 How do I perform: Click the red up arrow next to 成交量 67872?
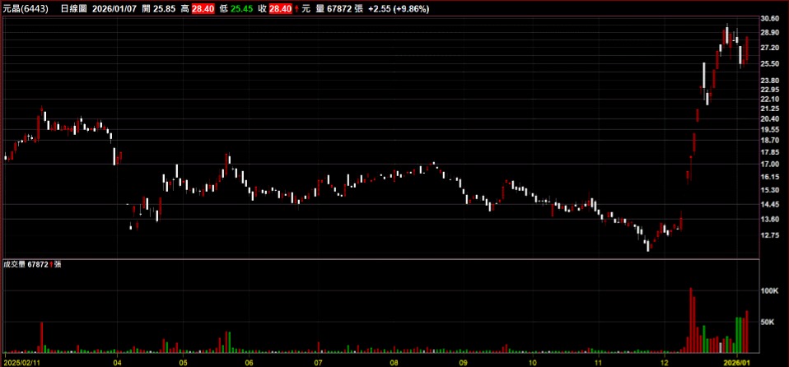(51, 264)
